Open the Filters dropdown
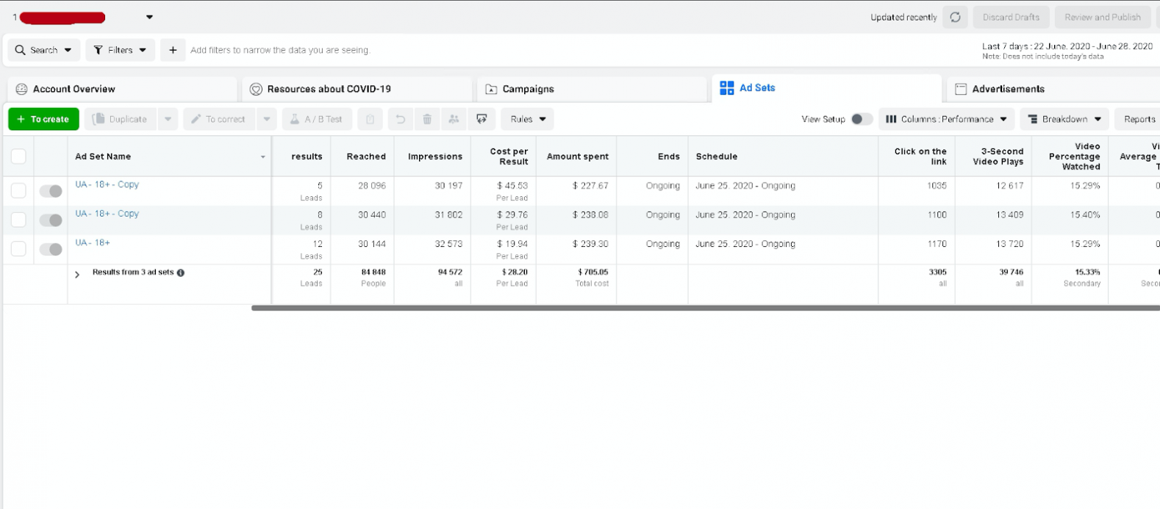The height and width of the screenshot is (509, 1160). point(121,50)
